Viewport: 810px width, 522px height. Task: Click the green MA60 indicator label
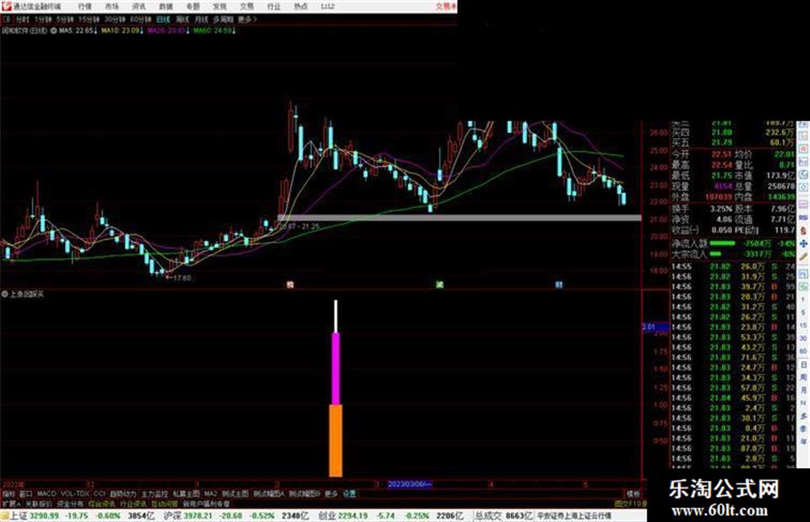214,31
